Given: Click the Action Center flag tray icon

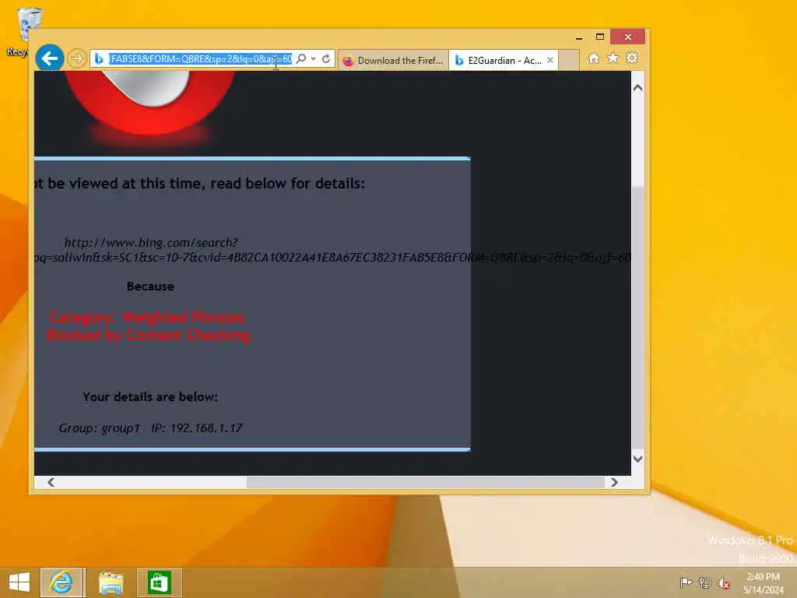Looking at the screenshot, I should click(x=686, y=582).
